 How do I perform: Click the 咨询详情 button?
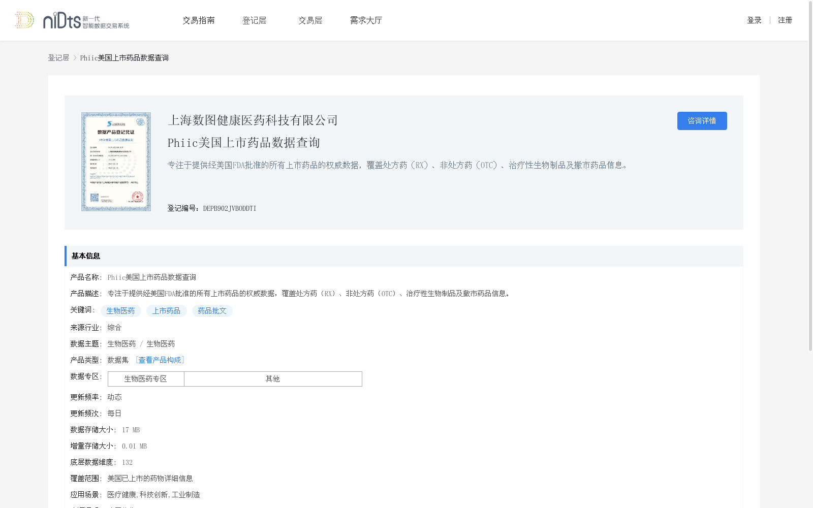tap(702, 121)
